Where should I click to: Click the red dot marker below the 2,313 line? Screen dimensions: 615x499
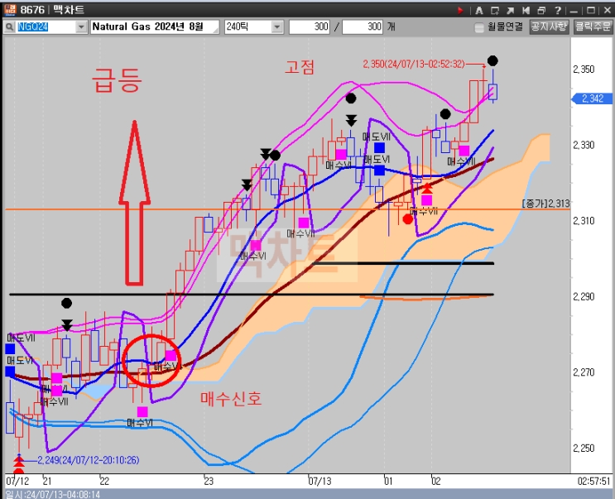click(x=408, y=219)
